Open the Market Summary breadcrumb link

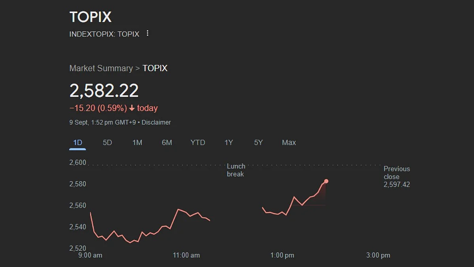pyautogui.click(x=101, y=68)
